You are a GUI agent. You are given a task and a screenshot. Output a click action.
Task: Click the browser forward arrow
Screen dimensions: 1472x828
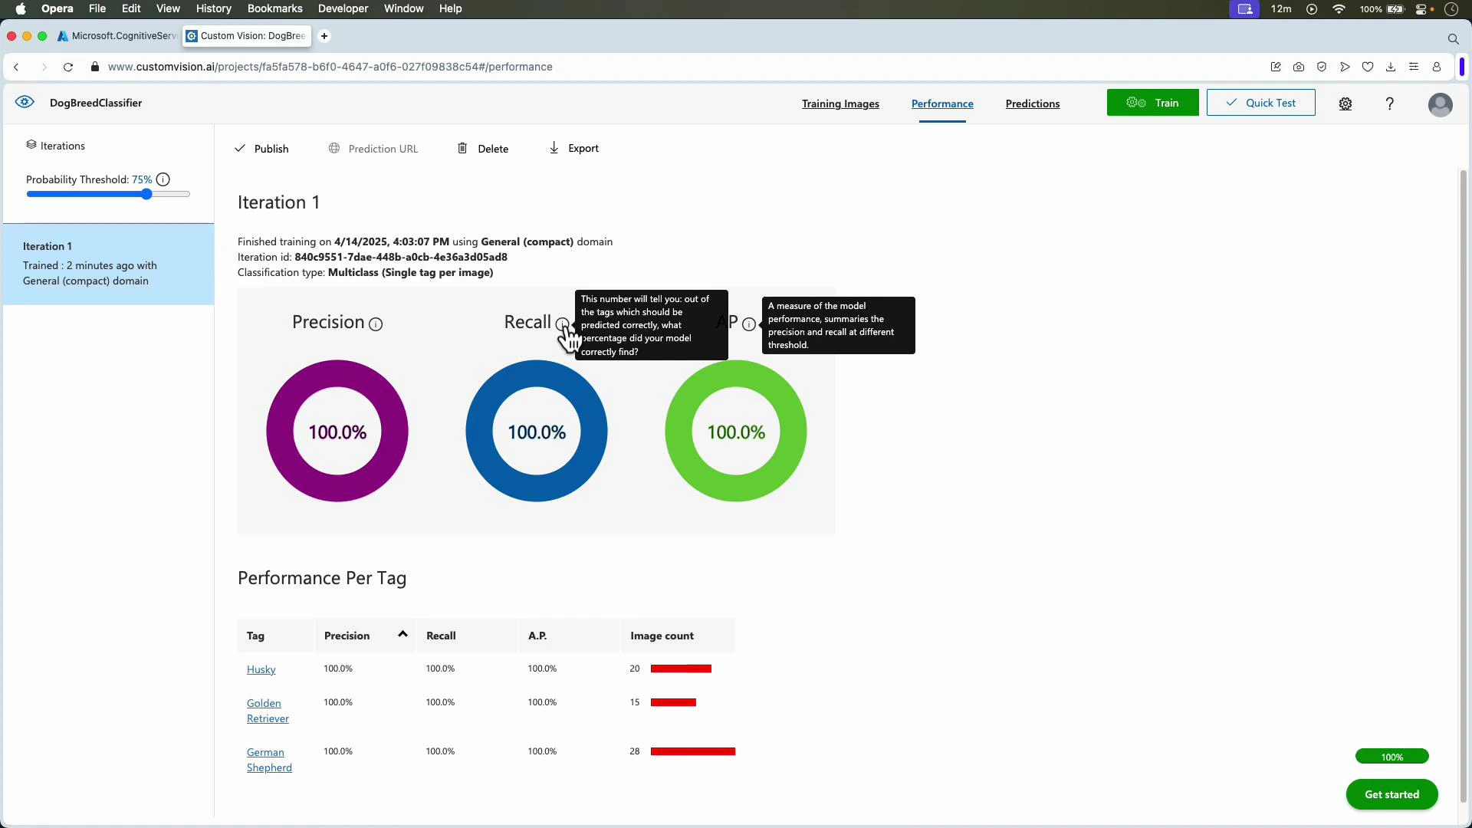[44, 67]
